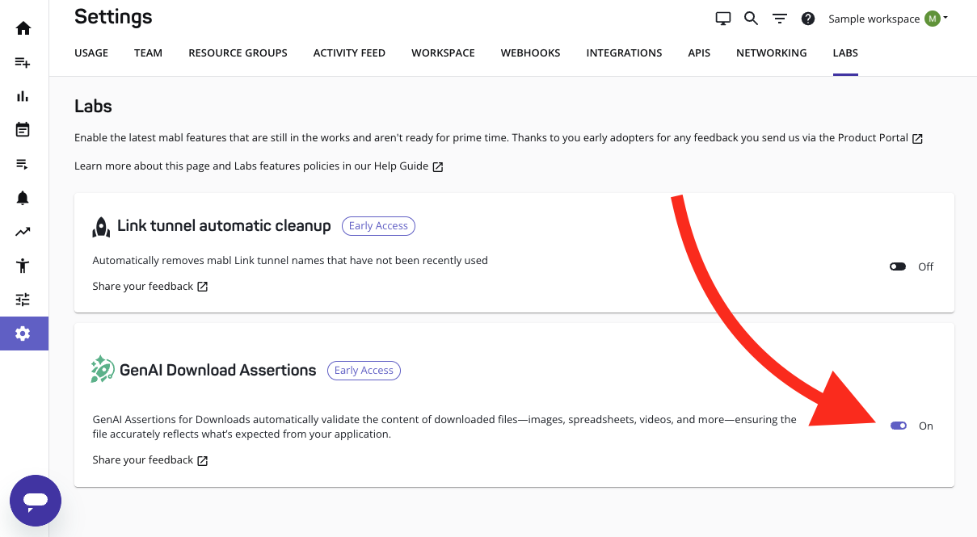The height and width of the screenshot is (537, 977).
Task: Open the chat bubble in bottom corner
Action: coord(36,501)
